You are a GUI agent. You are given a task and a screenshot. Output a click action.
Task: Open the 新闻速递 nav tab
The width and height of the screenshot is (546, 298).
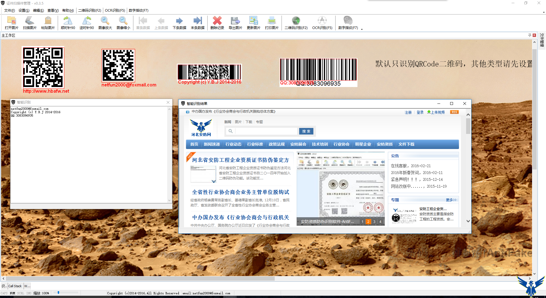coord(212,144)
